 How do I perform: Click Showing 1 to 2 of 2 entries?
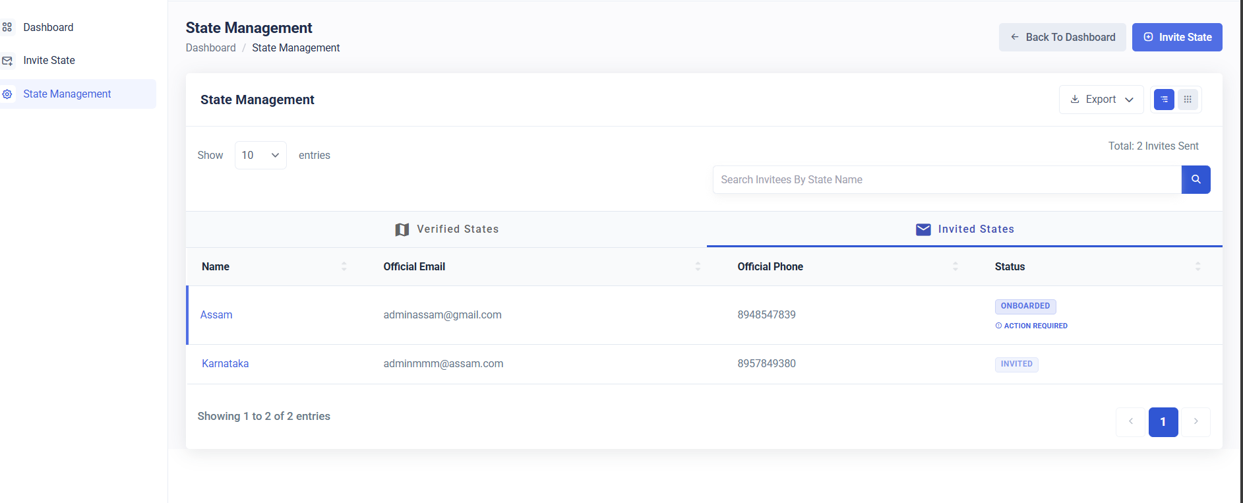pos(264,417)
